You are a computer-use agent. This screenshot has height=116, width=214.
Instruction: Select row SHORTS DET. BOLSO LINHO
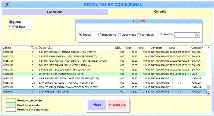click(x=105, y=70)
